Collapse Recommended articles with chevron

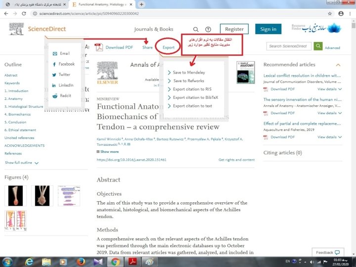tap(338, 65)
